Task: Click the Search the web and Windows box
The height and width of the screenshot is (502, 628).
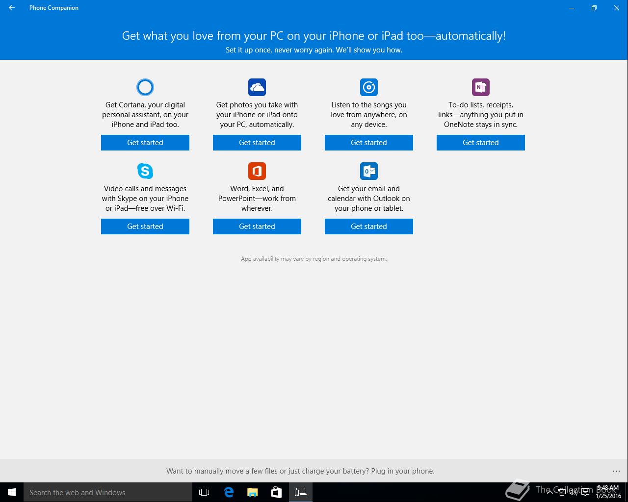Action: coord(108,492)
